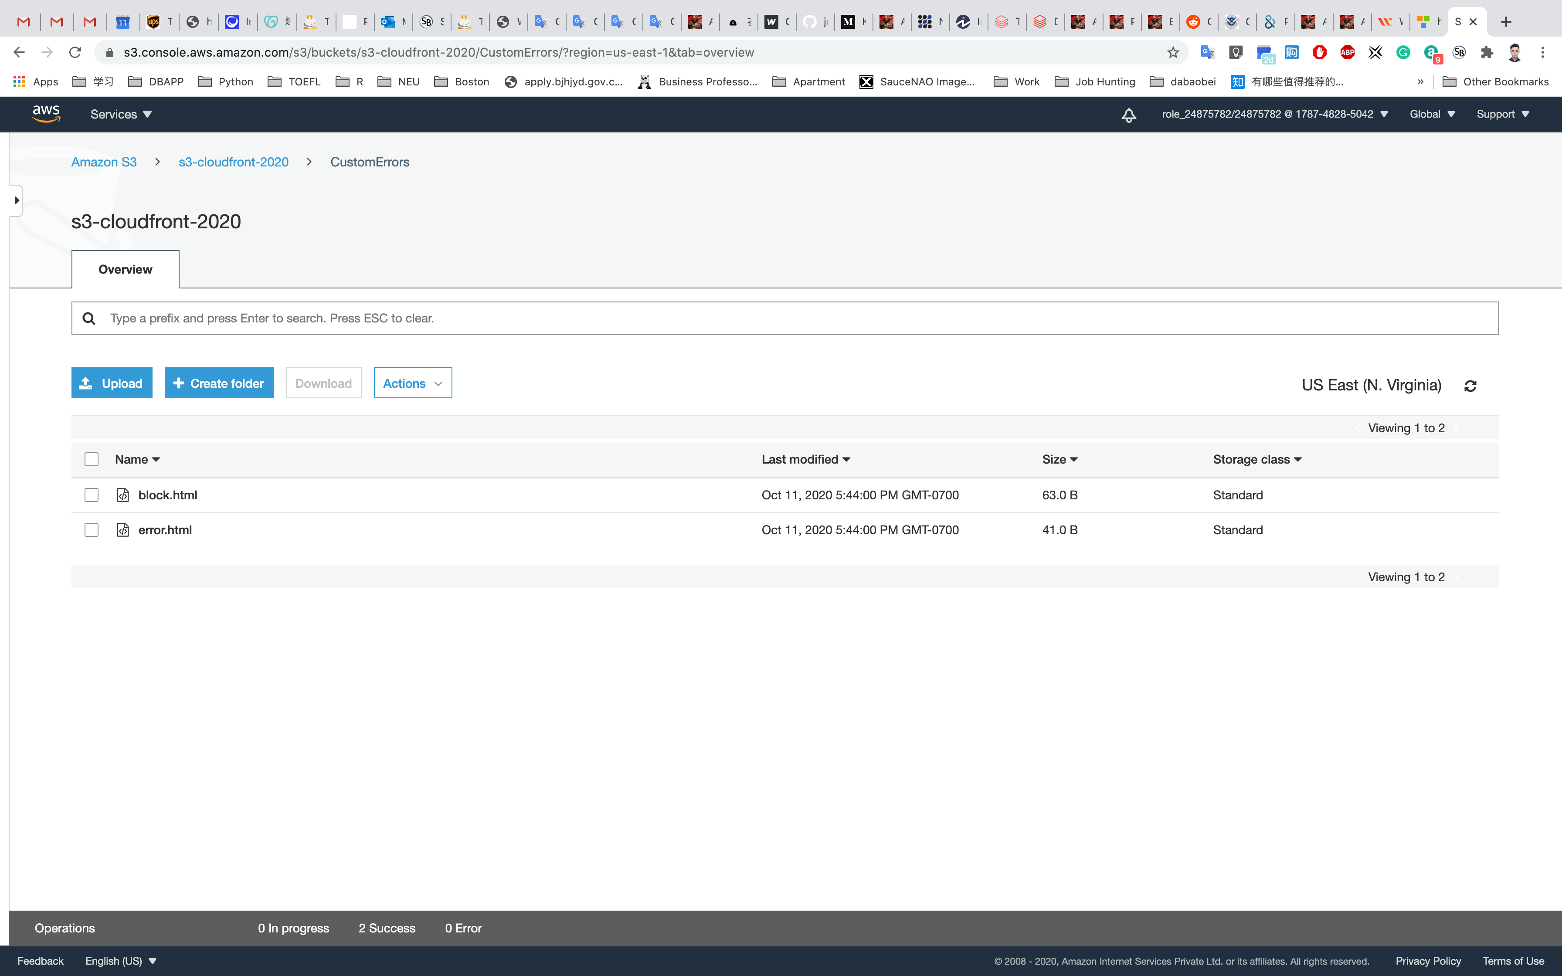Open the Chrome extensions puzzle icon
Image resolution: width=1562 pixels, height=976 pixels.
[x=1487, y=52]
